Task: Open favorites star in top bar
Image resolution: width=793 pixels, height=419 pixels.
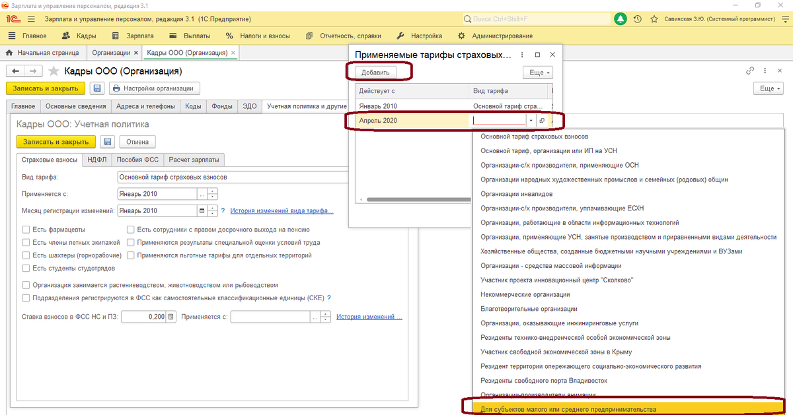Action: (654, 20)
